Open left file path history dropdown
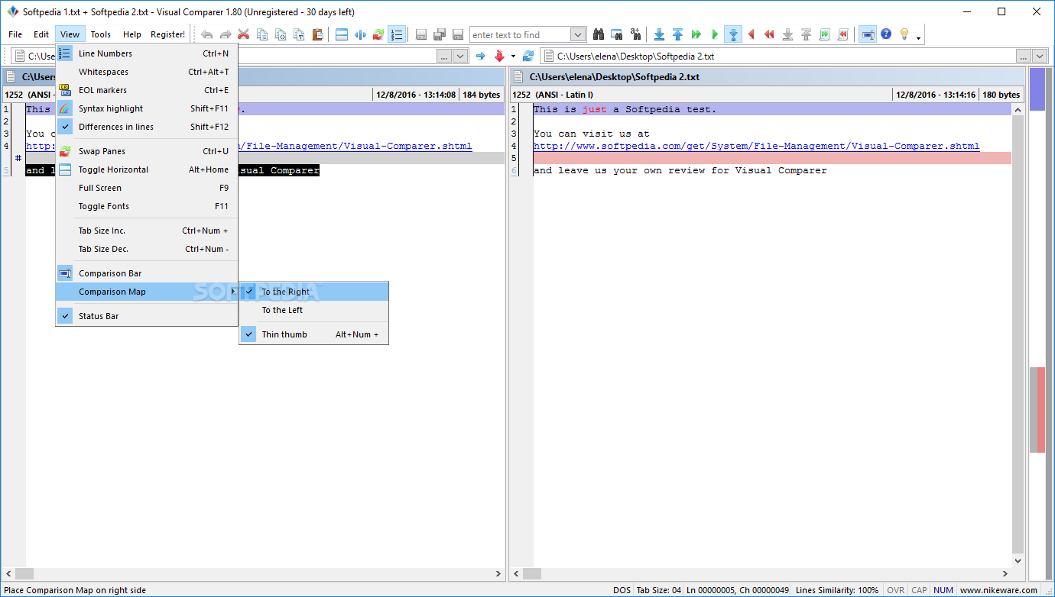1055x597 pixels. (x=460, y=56)
